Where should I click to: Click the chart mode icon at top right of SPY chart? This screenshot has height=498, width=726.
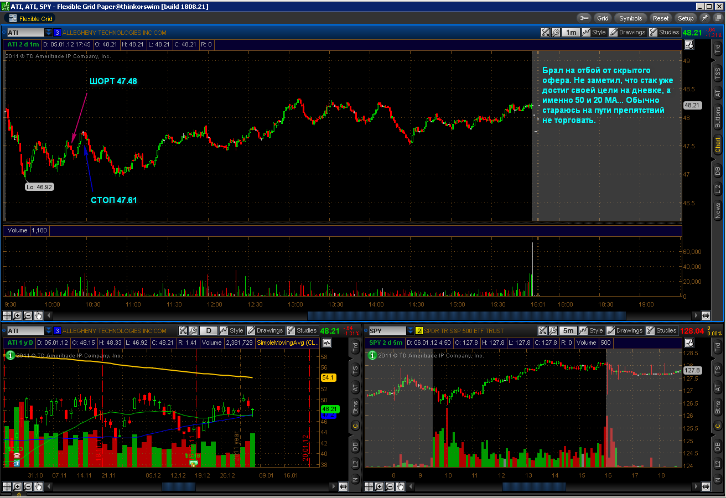(689, 343)
